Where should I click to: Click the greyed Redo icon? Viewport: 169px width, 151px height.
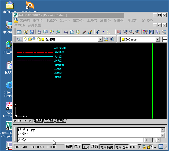tap(108, 32)
